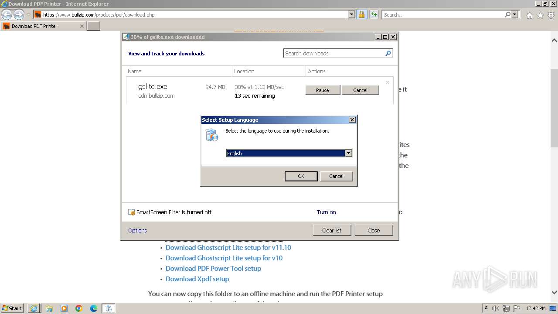The image size is (558, 314).
Task: Open File Explorer from the taskbar
Action: click(49, 308)
